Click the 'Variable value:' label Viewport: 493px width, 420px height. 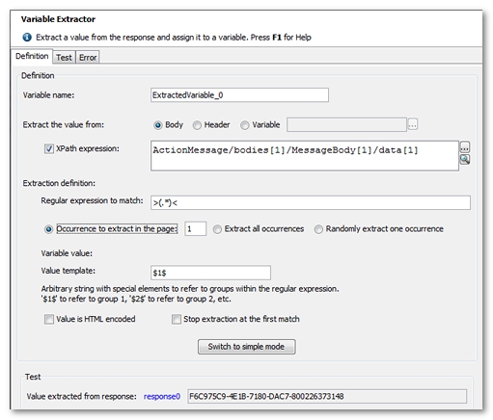pyautogui.click(x=67, y=253)
